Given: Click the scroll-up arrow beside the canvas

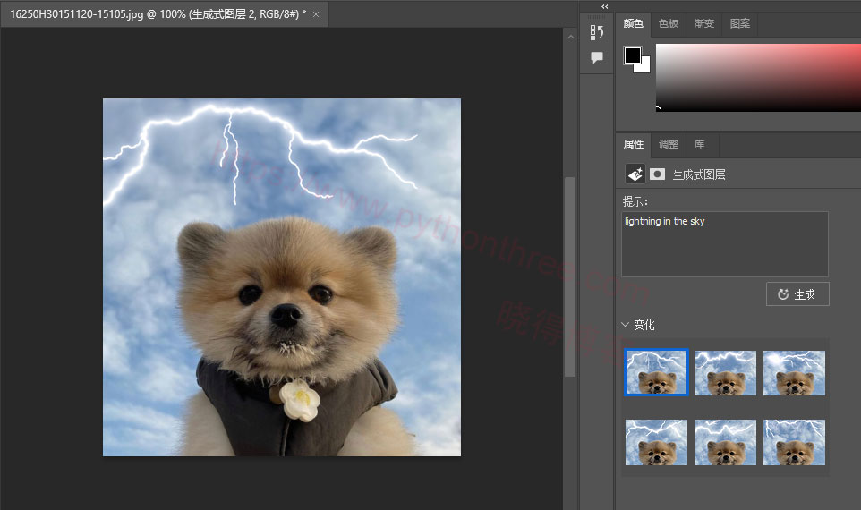Looking at the screenshot, I should coord(570,37).
